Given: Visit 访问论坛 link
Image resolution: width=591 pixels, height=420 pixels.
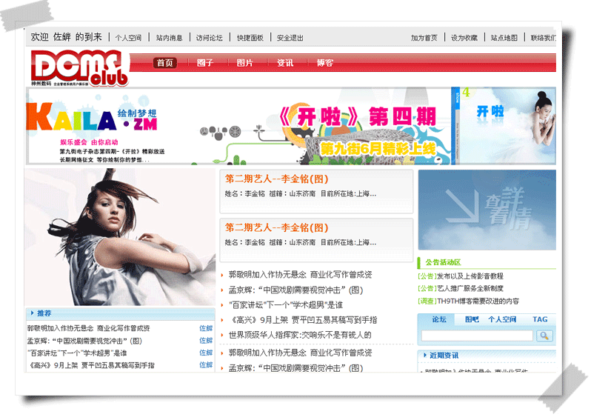Looking at the screenshot, I should (209, 38).
